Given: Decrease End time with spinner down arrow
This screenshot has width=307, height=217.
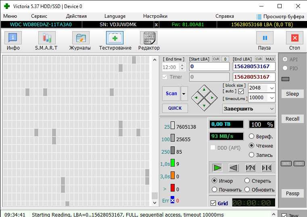Looking at the screenshot, I should click(x=182, y=69).
